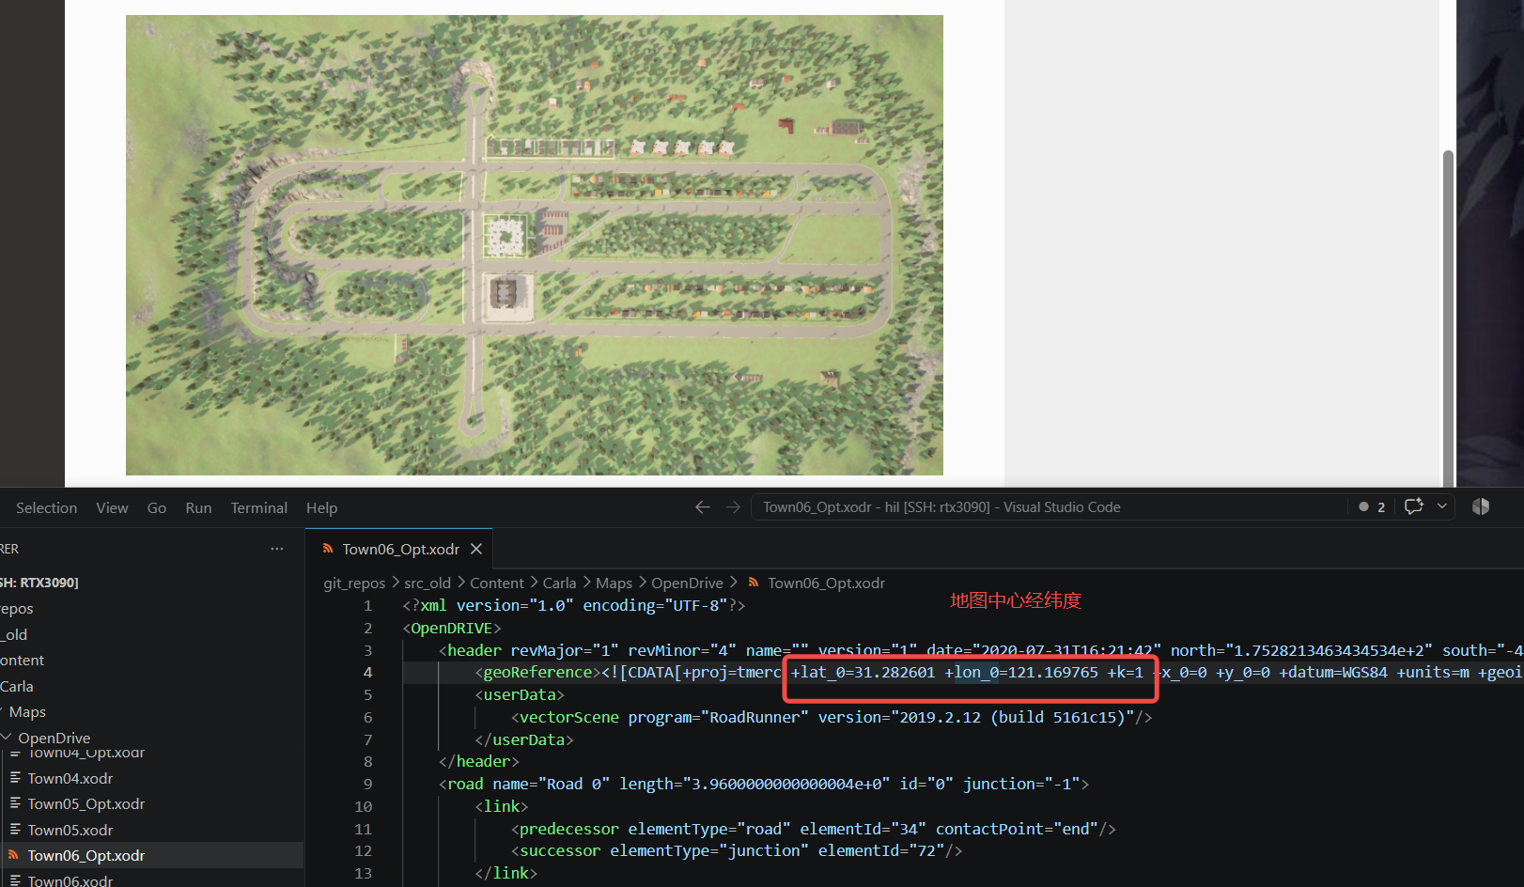This screenshot has width=1524, height=887.
Task: Click the Maps breadcrumb segment
Action: coord(614,583)
